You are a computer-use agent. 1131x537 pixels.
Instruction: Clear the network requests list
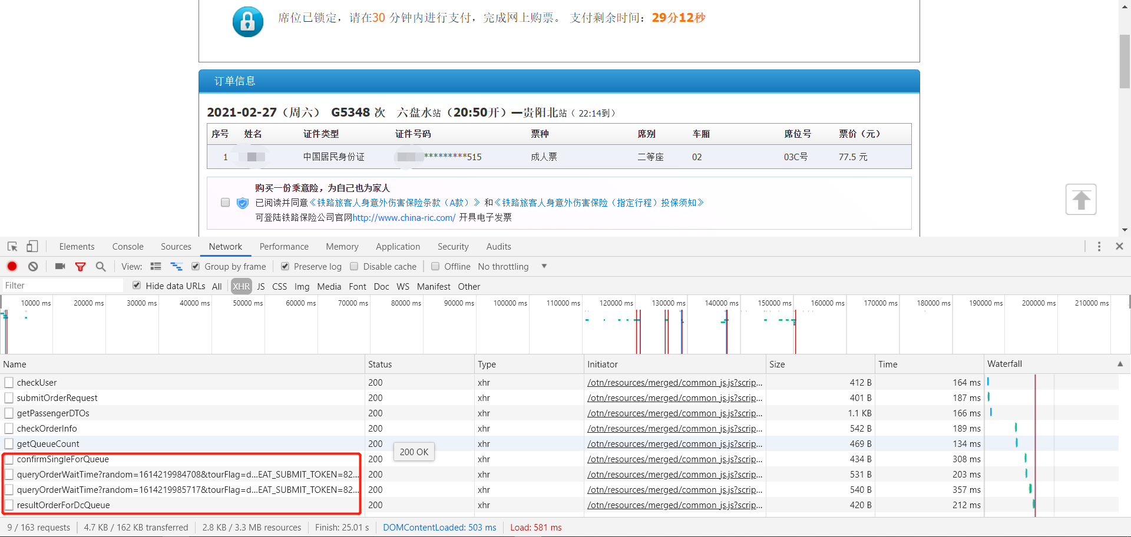click(33, 266)
